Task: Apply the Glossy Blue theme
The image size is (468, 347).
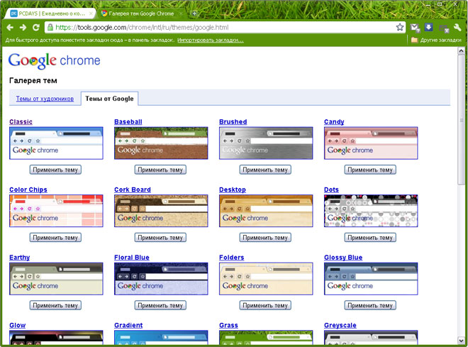Action: pos(370,306)
